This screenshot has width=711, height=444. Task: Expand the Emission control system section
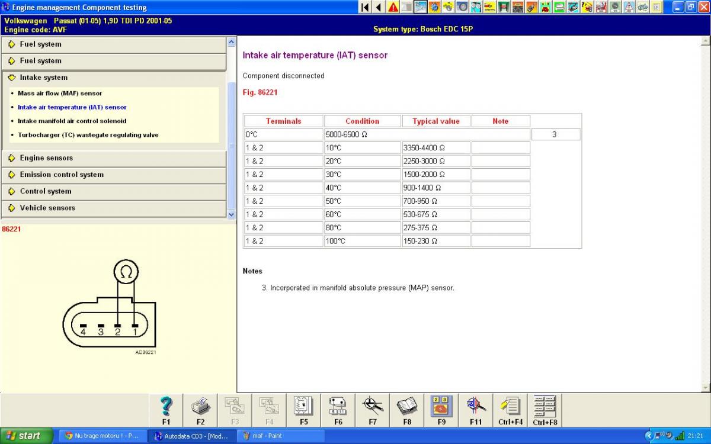(61, 175)
